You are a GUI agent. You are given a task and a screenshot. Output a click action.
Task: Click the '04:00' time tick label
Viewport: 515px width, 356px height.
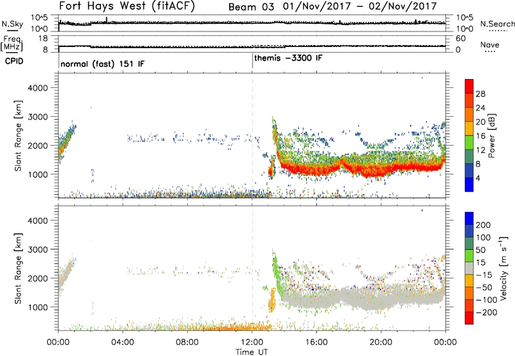pyautogui.click(x=123, y=343)
